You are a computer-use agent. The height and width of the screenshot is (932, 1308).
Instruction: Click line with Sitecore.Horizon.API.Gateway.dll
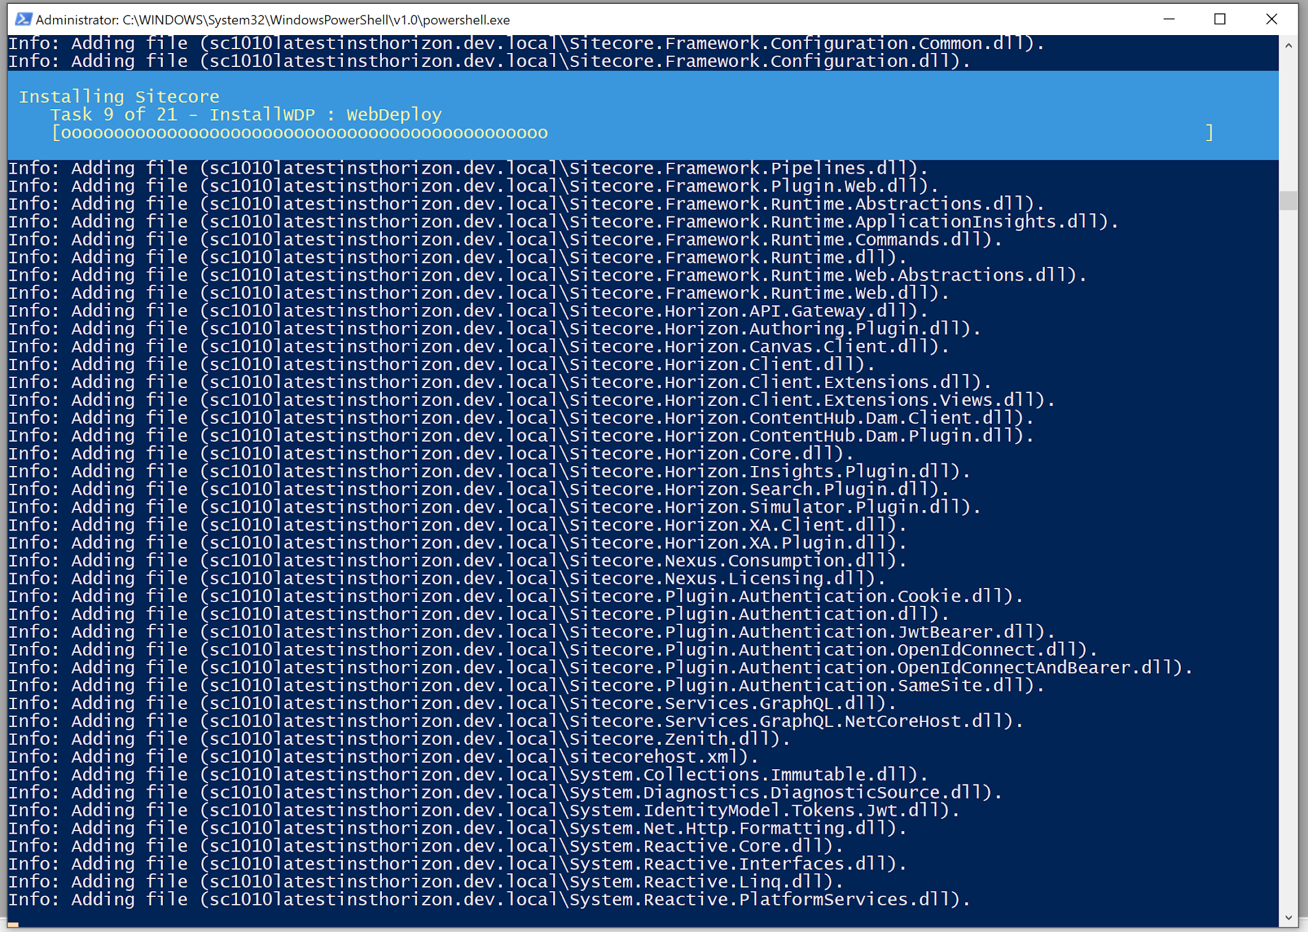468,312
